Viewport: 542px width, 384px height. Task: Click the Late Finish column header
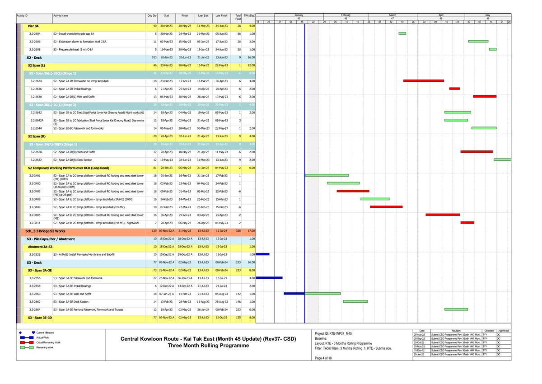click(221, 16)
